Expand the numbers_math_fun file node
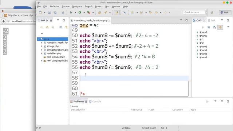The width and height of the screenshot is (233, 131). 42,43
